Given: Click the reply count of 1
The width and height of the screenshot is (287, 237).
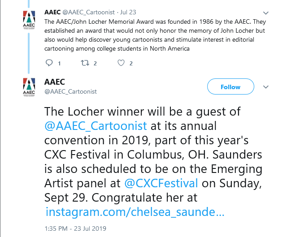Looking at the screenshot, I should click(x=59, y=63).
